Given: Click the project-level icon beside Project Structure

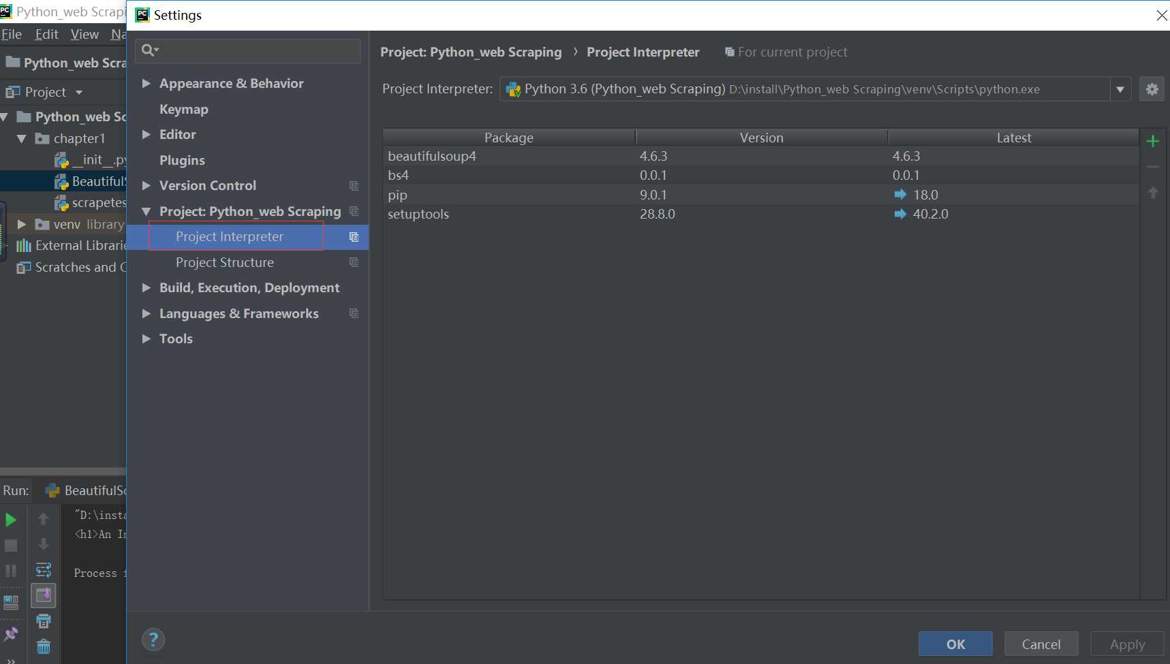Looking at the screenshot, I should click(x=354, y=262).
